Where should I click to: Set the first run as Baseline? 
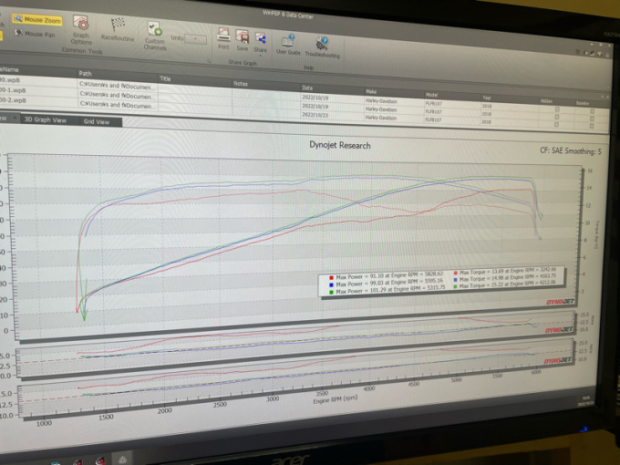pos(592,111)
